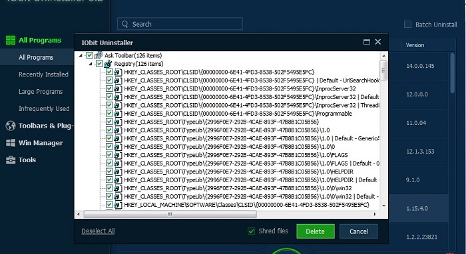Click the green Delete button

coord(316,231)
